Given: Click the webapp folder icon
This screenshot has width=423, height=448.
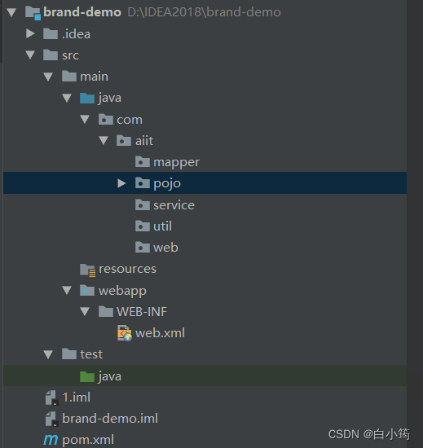Looking at the screenshot, I should 87,291.
